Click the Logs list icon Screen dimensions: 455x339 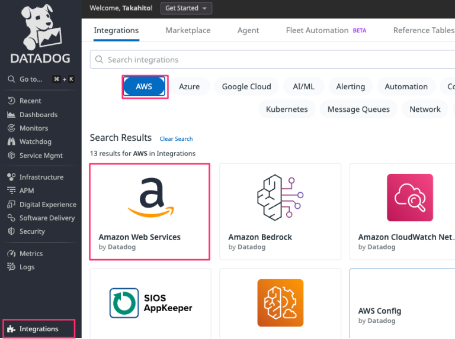point(11,267)
